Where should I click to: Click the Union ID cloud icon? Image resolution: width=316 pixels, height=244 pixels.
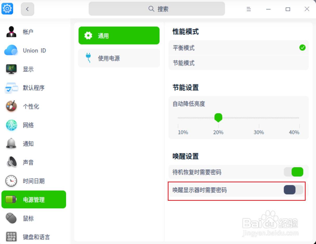pos(11,51)
